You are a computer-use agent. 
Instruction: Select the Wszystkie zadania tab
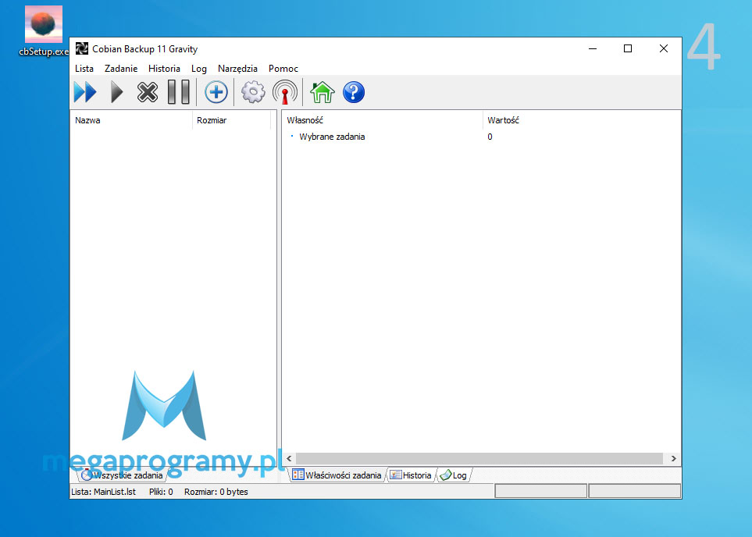pos(122,475)
